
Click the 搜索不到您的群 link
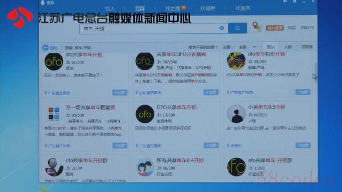click(x=203, y=47)
